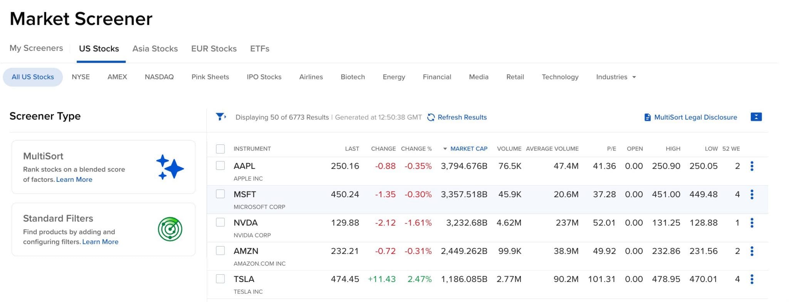Select the MultiSort screener card title
Viewport: 789px width, 302px height.
point(43,156)
